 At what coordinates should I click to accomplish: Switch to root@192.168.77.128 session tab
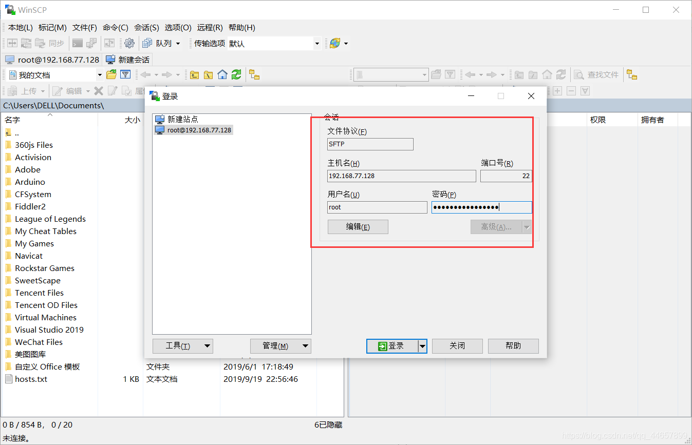(52, 60)
